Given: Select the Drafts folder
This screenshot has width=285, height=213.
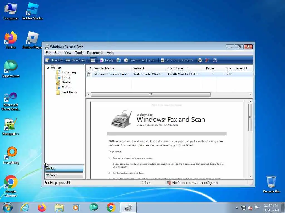Looking at the screenshot, I should pyautogui.click(x=66, y=82).
